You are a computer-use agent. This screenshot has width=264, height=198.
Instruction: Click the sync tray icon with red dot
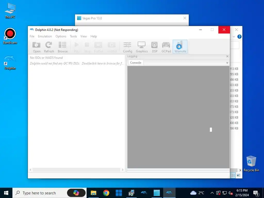[x=218, y=193]
